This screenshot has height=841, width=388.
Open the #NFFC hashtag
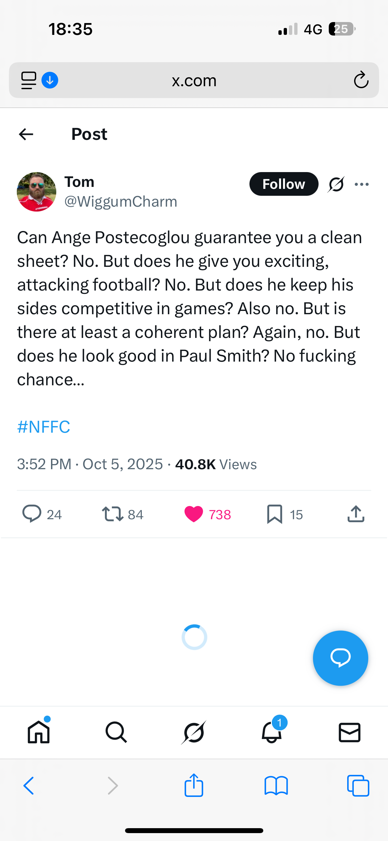[43, 427]
